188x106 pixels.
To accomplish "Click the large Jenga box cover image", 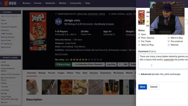I will 38,32.
